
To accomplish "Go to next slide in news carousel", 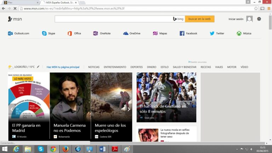I will (129, 109).
